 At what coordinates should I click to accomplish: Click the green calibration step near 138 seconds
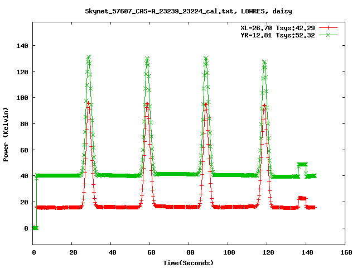pos(302,165)
